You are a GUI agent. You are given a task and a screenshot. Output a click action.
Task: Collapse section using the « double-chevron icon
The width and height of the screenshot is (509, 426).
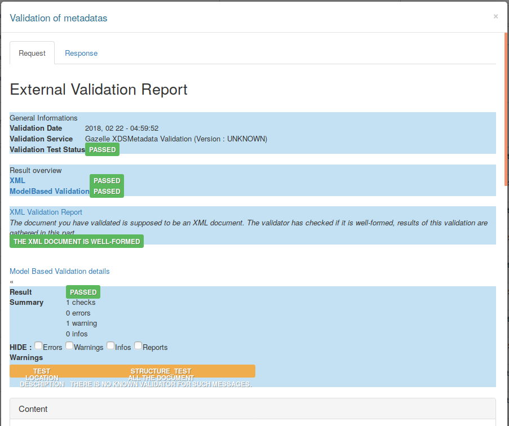(12, 282)
